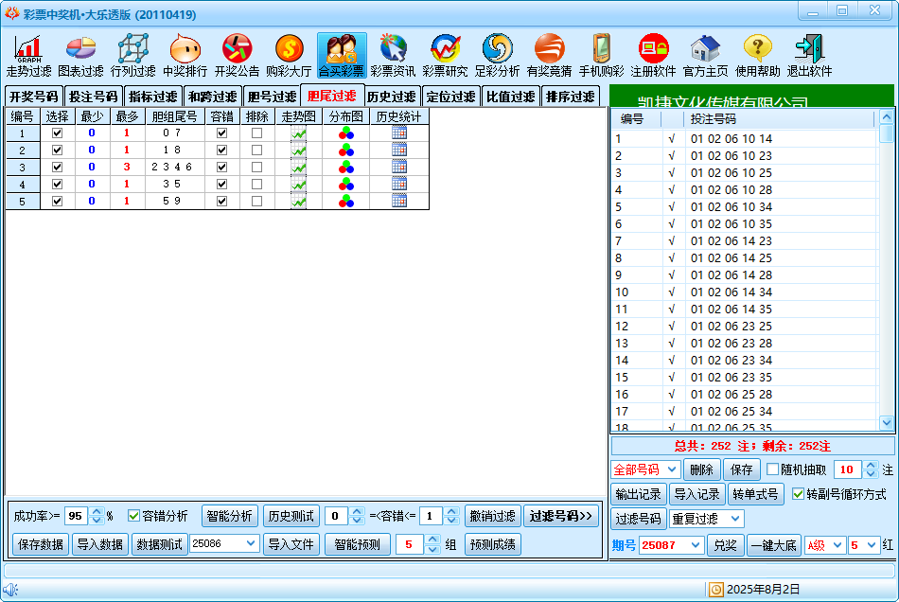
Task: Switch to the 和跨过滤 tab
Action: pos(211,97)
